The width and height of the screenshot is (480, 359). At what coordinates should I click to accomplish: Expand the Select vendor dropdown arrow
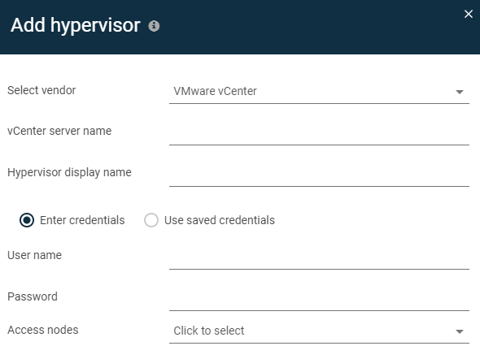click(x=459, y=92)
